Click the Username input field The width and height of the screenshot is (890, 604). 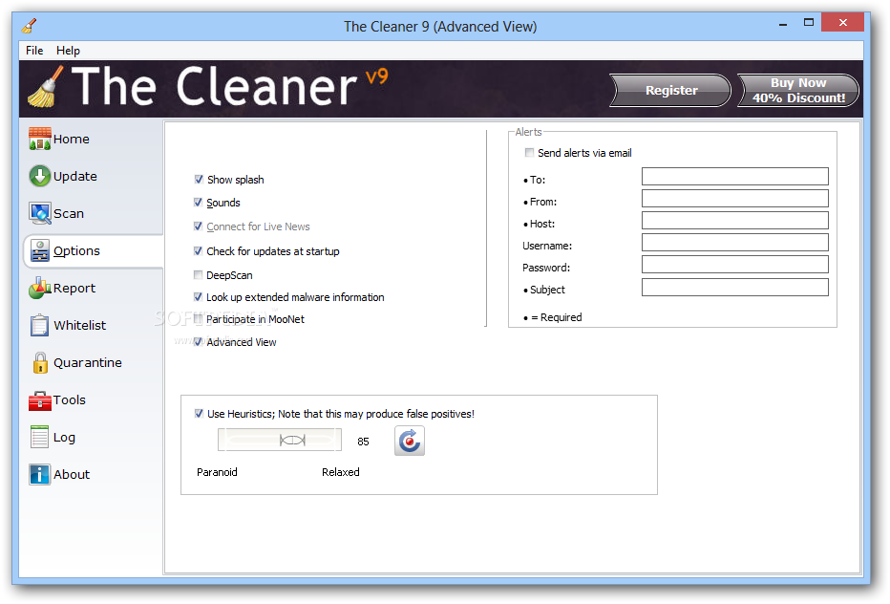(735, 243)
